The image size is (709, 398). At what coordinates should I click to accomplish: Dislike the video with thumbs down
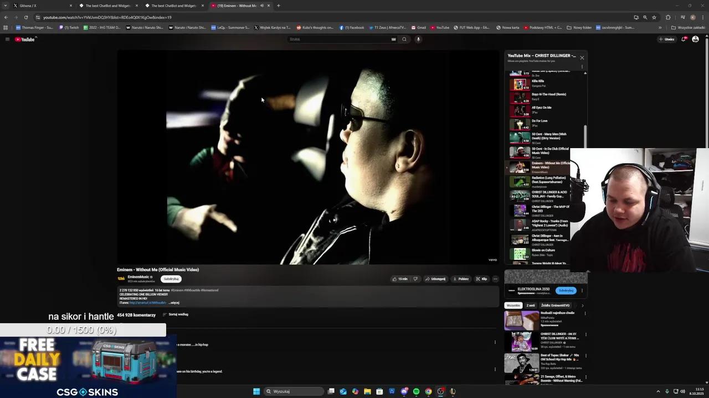pos(415,279)
